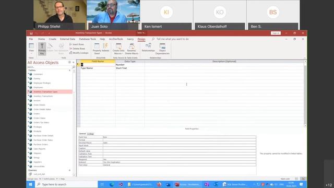Image resolution: width=334 pixels, height=188 pixels.
Task: Click the Tell me what you want to do box
Action: (x=173, y=39)
